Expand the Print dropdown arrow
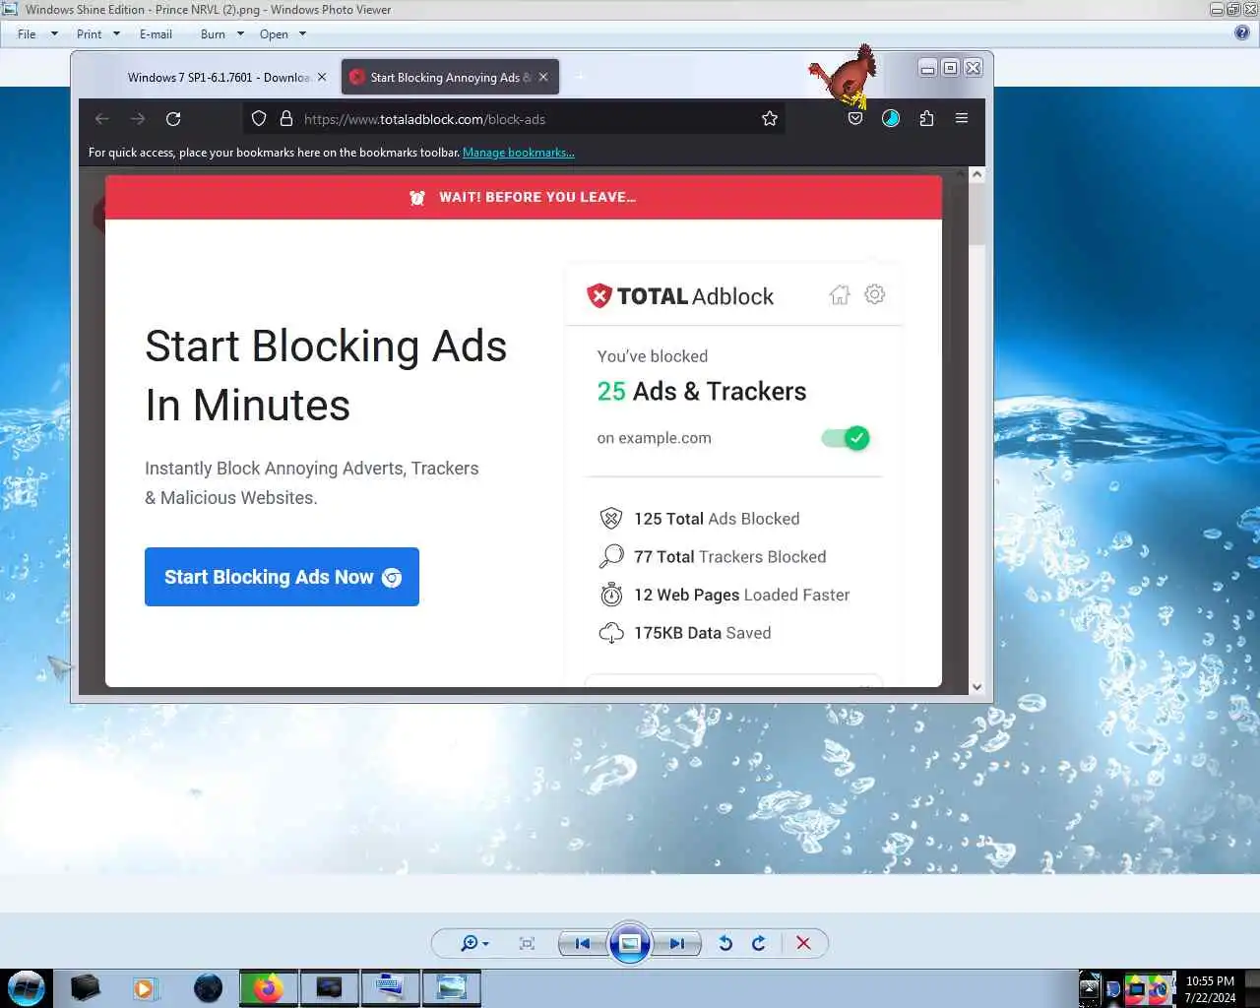The width and height of the screenshot is (1260, 1008). point(116,34)
